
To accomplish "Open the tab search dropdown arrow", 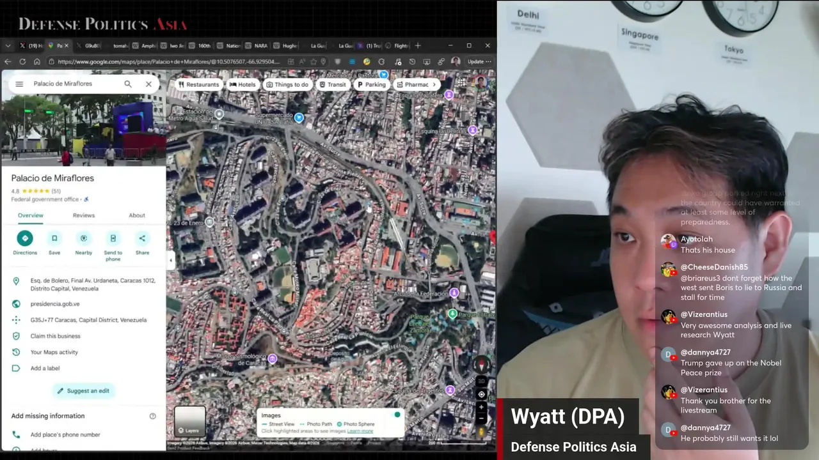I will pyautogui.click(x=8, y=45).
